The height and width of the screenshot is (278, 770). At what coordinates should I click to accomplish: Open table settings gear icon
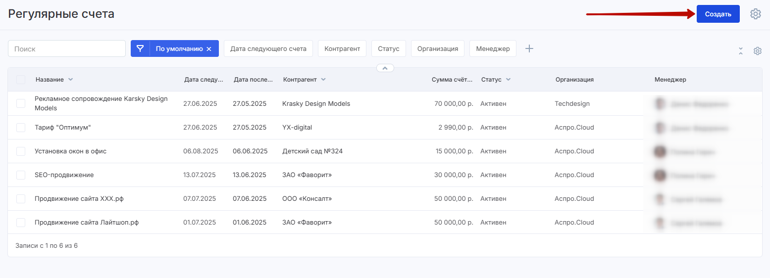click(x=757, y=51)
